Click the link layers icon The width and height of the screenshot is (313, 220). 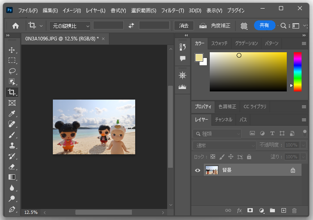tap(228, 211)
